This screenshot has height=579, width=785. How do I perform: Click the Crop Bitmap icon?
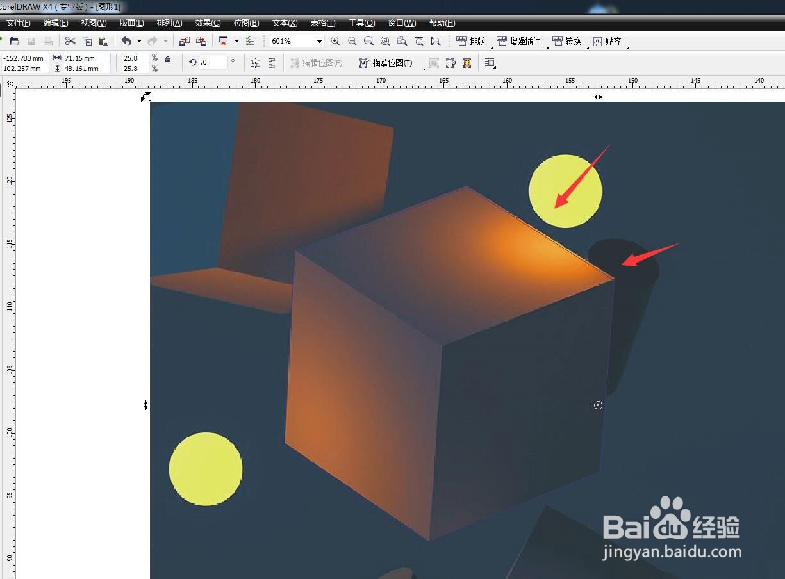pyautogui.click(x=434, y=63)
